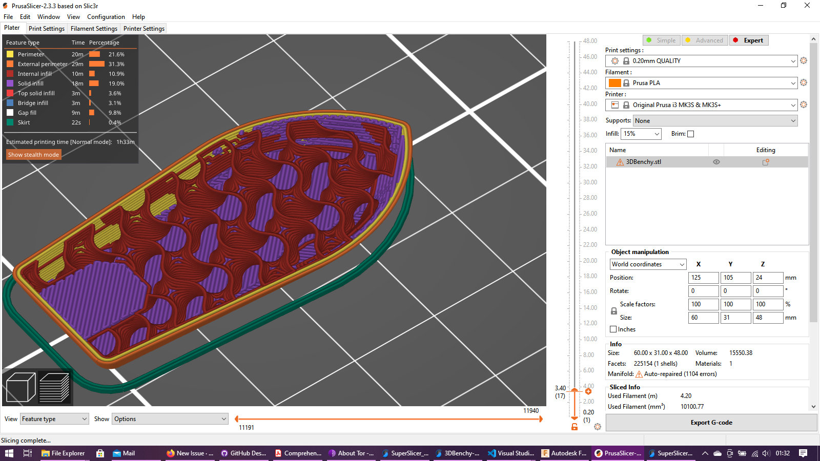
Task: Open View Feature type dropdown
Action: pos(54,419)
